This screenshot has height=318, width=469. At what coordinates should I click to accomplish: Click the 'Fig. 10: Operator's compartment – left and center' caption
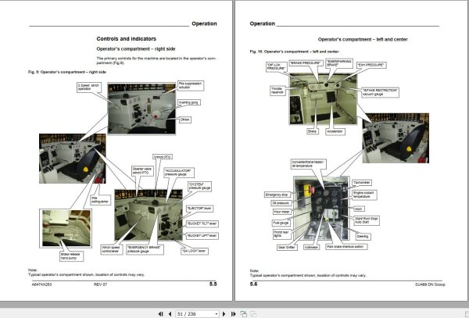coord(294,52)
